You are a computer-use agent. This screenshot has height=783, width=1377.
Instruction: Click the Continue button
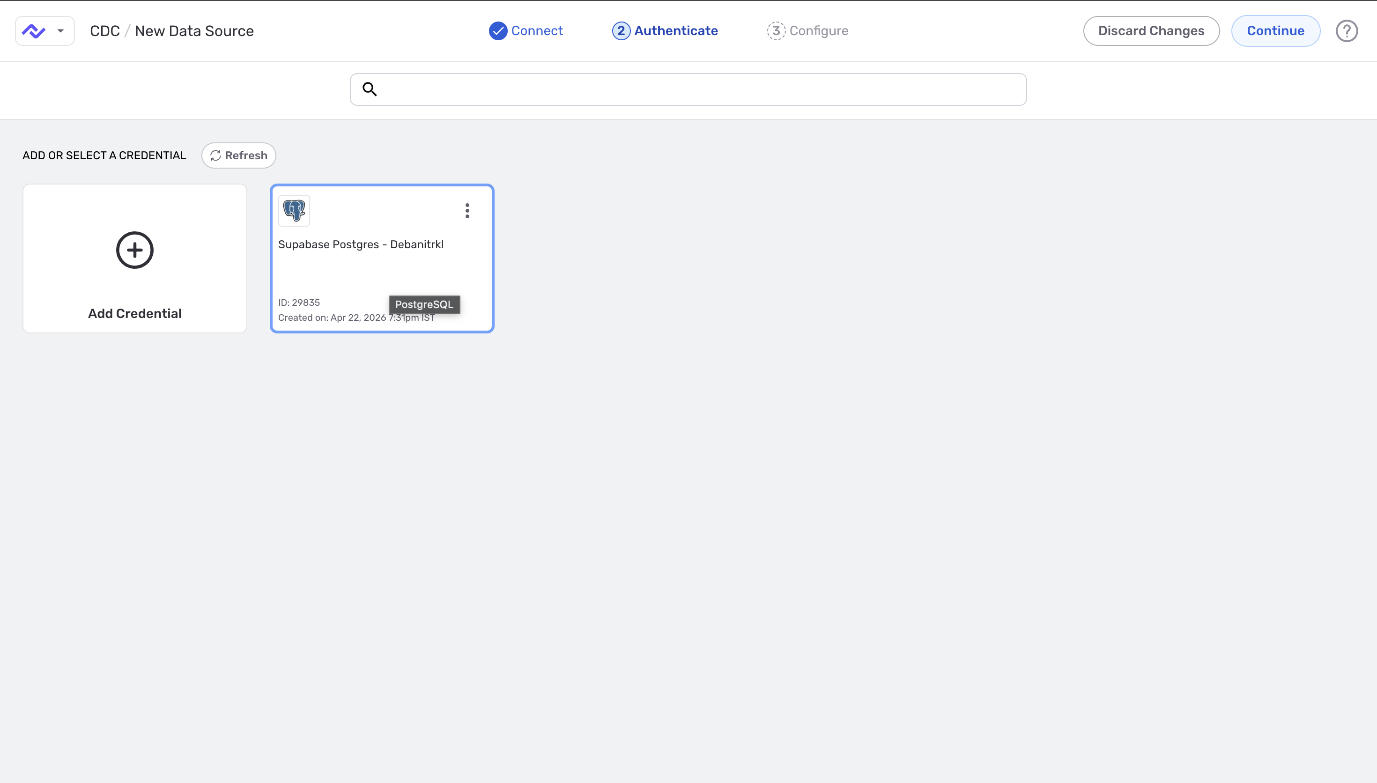(x=1275, y=30)
